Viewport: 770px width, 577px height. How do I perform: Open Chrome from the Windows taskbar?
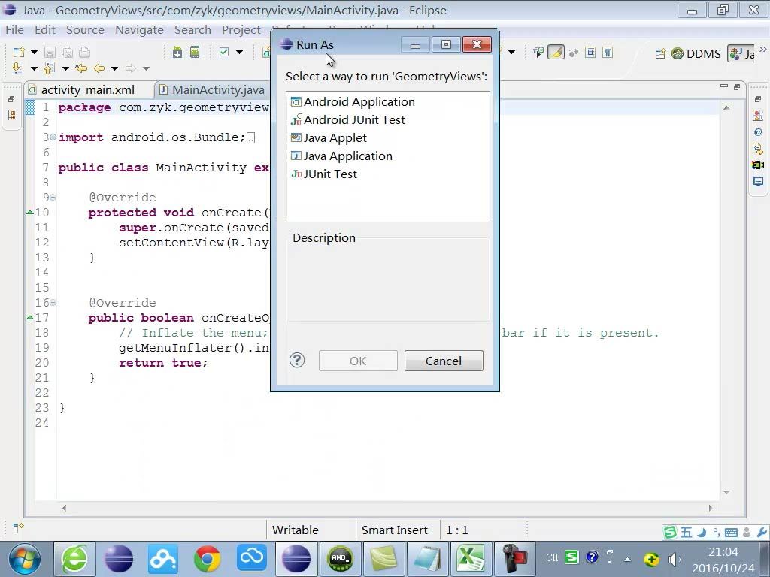(207, 559)
